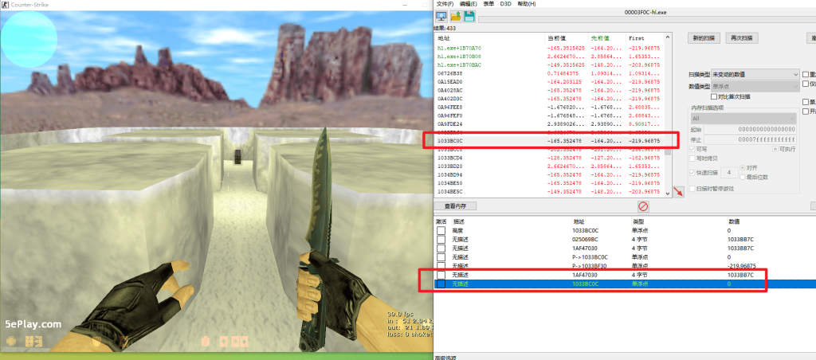The width and height of the screenshot is (816, 360).
Task: Select result row 1034BE50
Action: click(550, 183)
